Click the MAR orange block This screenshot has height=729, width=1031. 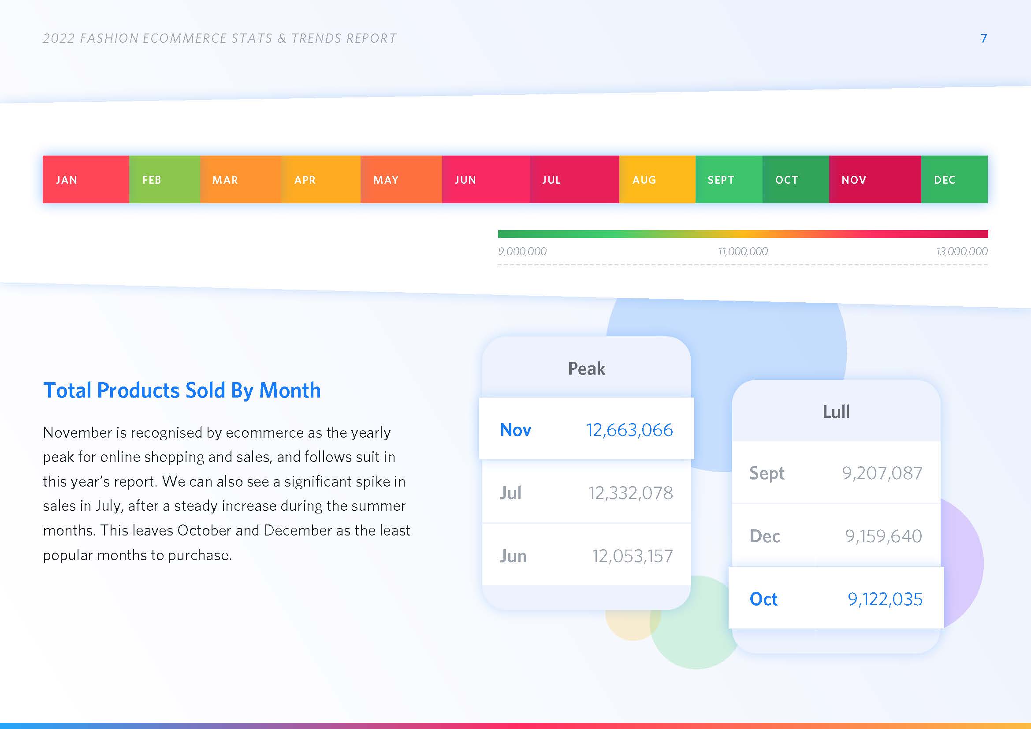click(x=240, y=179)
